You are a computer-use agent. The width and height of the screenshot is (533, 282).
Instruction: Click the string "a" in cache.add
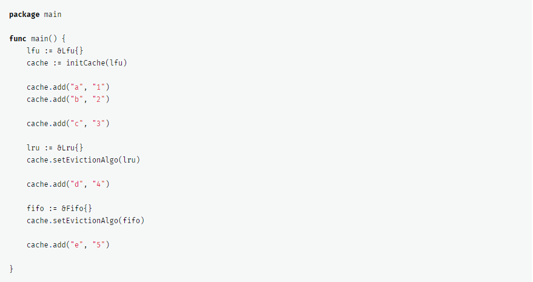[76, 87]
